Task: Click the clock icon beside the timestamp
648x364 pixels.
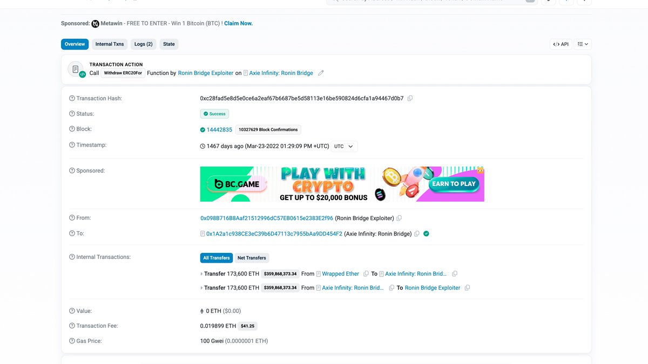Action: (202, 145)
